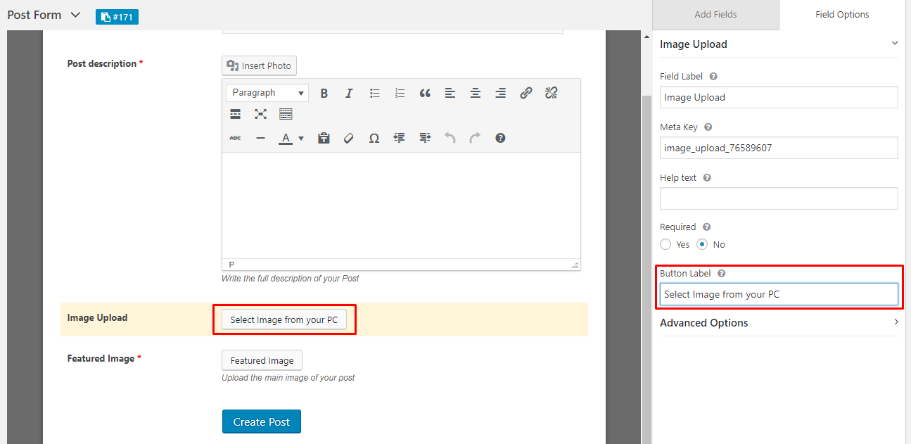Image resolution: width=911 pixels, height=444 pixels.
Task: Click the Help text input box
Action: [779, 198]
